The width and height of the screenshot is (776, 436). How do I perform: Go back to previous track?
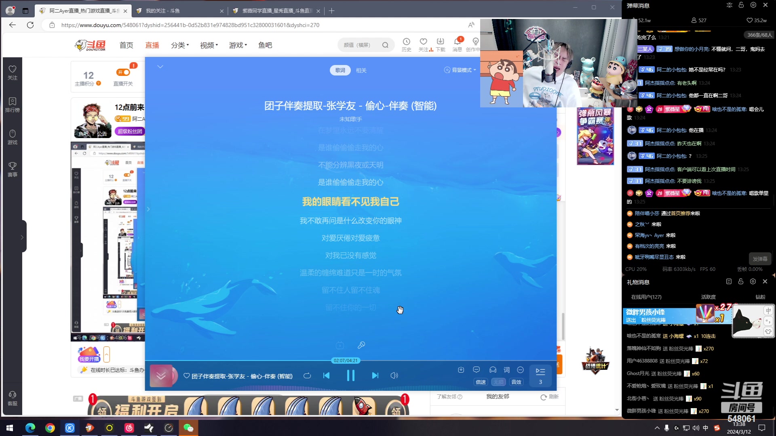click(327, 375)
